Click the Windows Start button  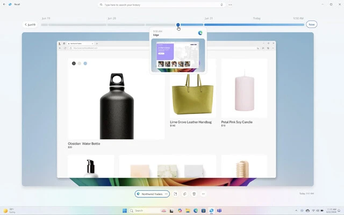coord(124,210)
